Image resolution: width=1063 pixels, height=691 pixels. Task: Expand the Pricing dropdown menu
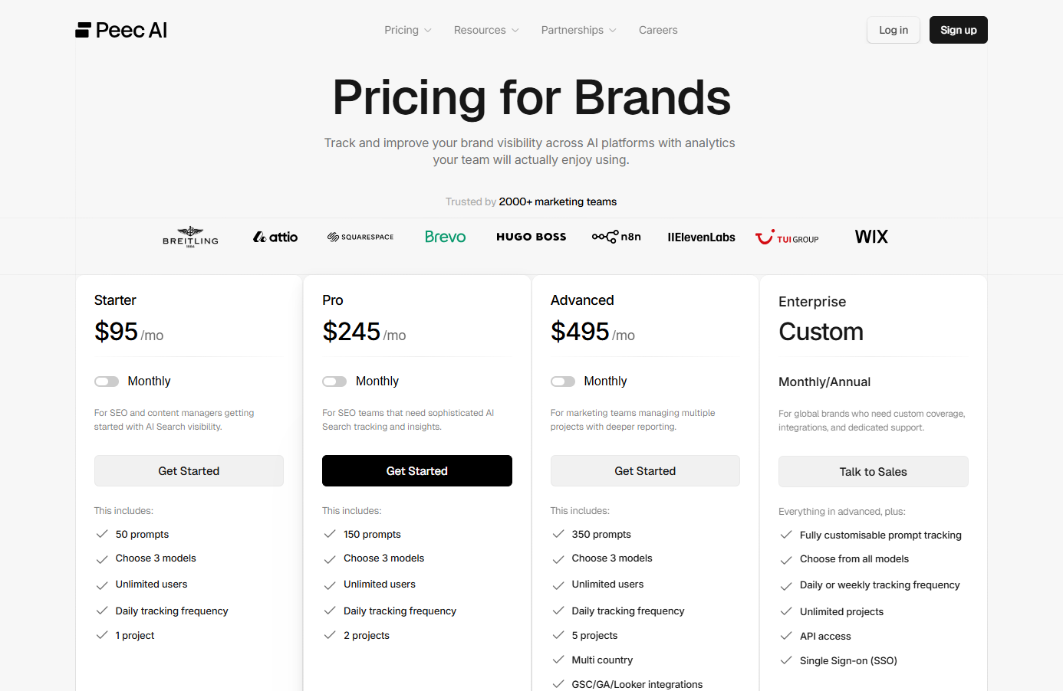pos(408,30)
